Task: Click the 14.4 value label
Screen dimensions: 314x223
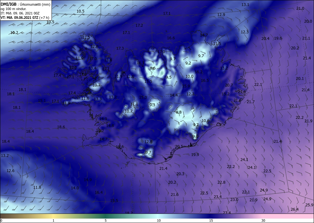Action: point(174,95)
